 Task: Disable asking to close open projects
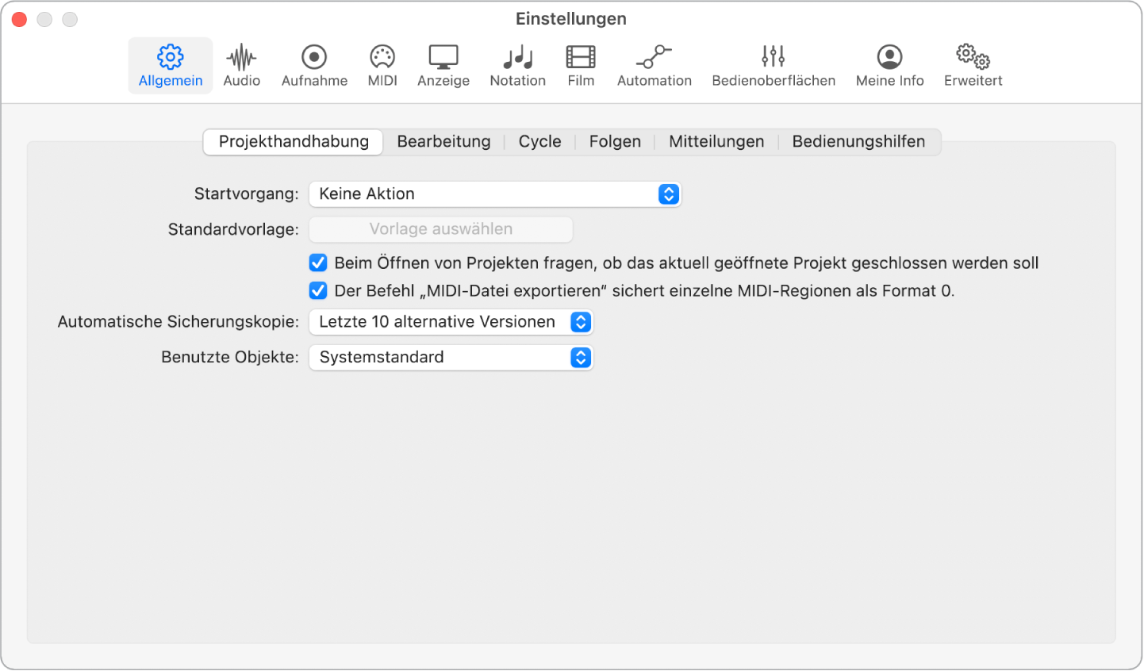(318, 263)
